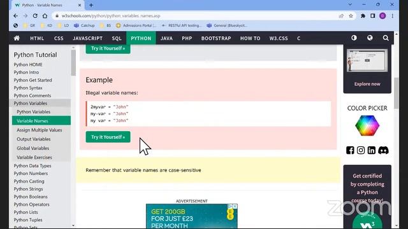Close the advertisement with X icon
This screenshot has height=229, width=408.
[235, 206]
